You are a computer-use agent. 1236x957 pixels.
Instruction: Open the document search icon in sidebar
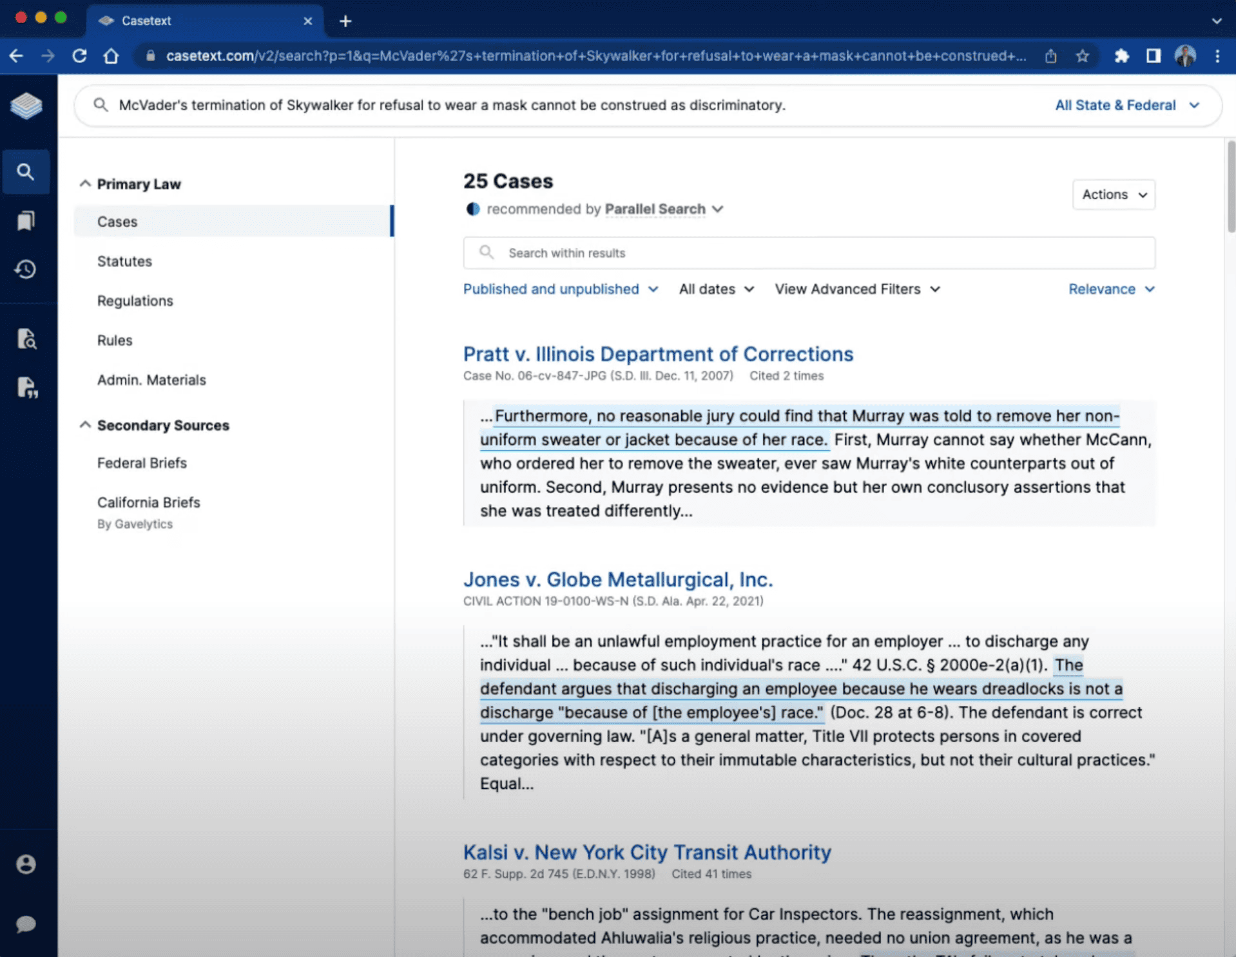(x=26, y=339)
